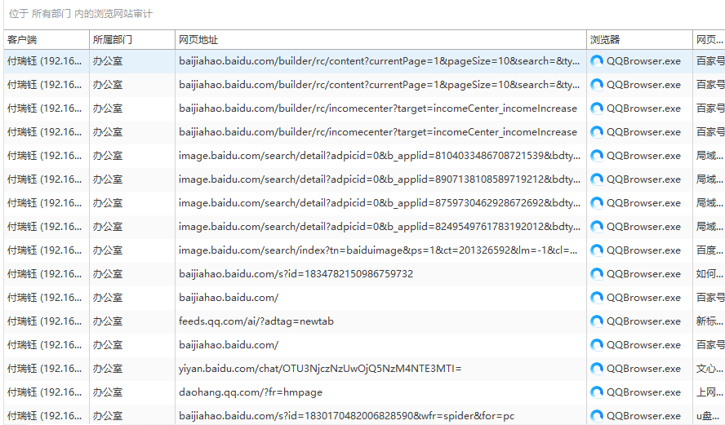Click QQBrowser icon in daohang.qq.com row
Image resolution: width=725 pixels, height=425 pixels.
tap(597, 392)
